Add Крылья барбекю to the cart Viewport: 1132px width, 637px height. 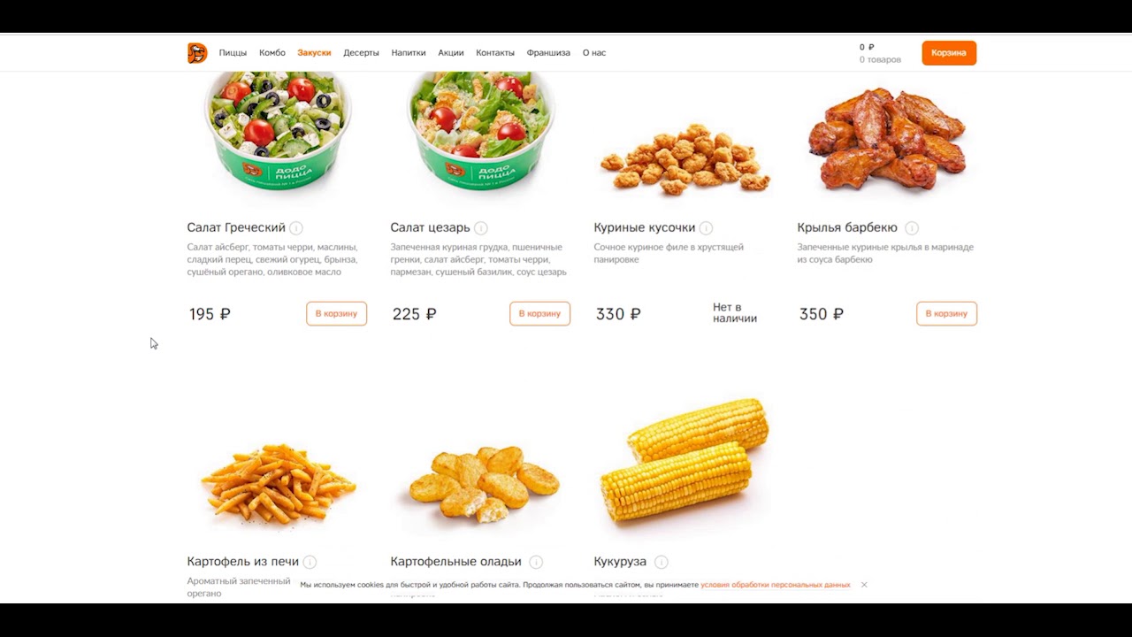(x=946, y=313)
